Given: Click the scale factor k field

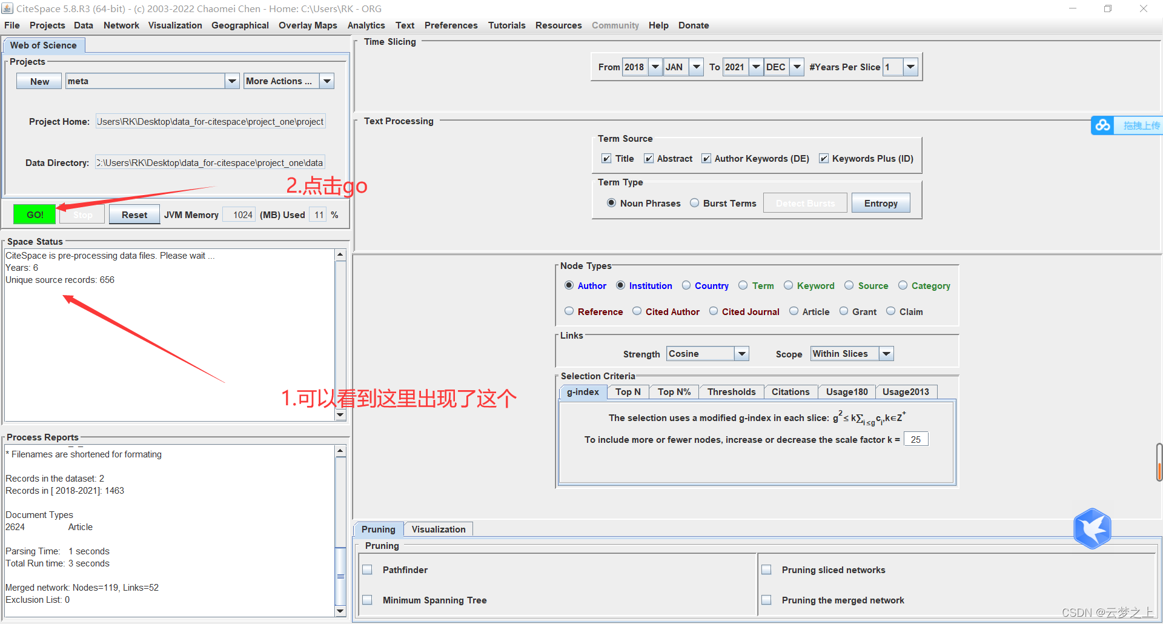Looking at the screenshot, I should tap(916, 439).
